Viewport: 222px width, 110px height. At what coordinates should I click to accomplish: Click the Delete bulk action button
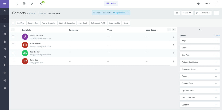tap(126, 23)
